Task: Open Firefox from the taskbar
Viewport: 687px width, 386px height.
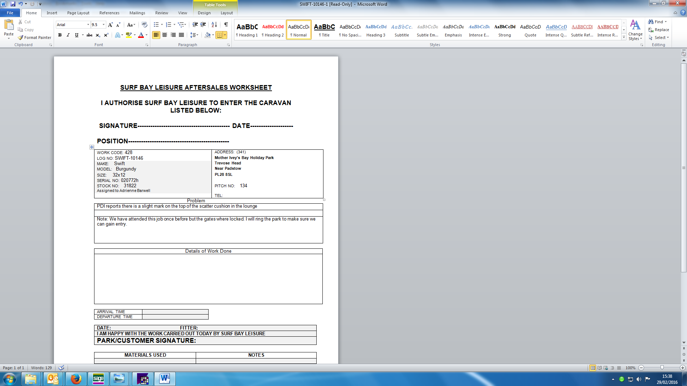Action: pyautogui.click(x=76, y=379)
